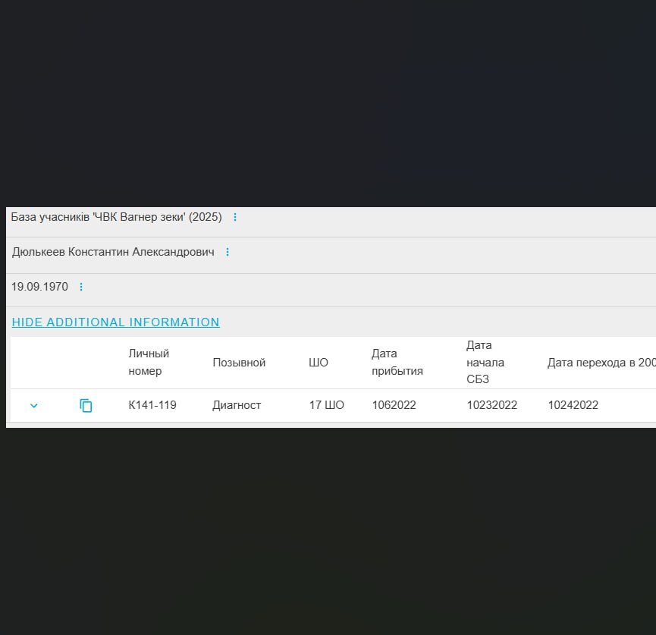Select the personal number cell K141-119

pos(152,405)
